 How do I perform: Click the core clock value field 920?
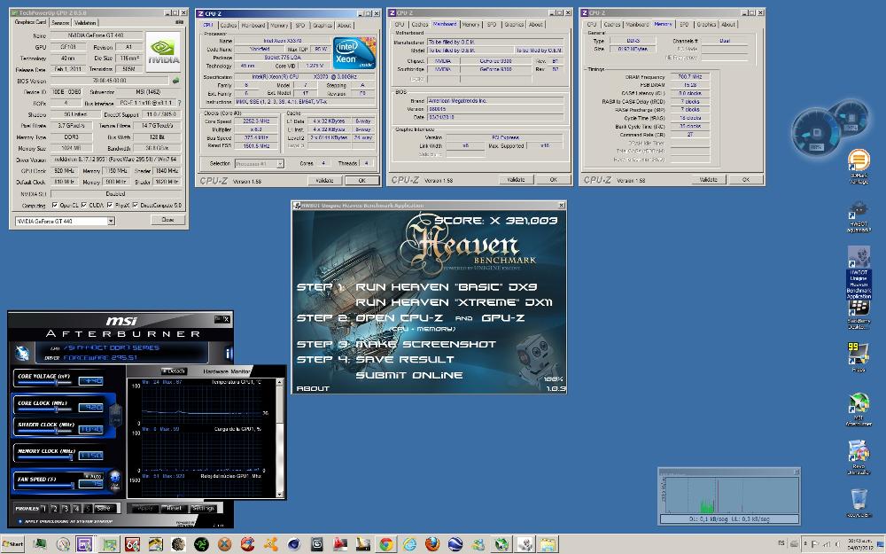90,408
